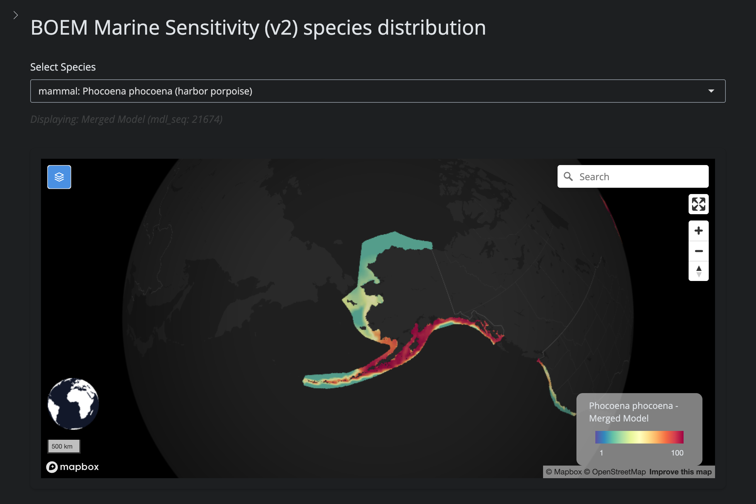The image size is (756, 504).
Task: Click the species dropdown arrow
Action: tap(711, 91)
